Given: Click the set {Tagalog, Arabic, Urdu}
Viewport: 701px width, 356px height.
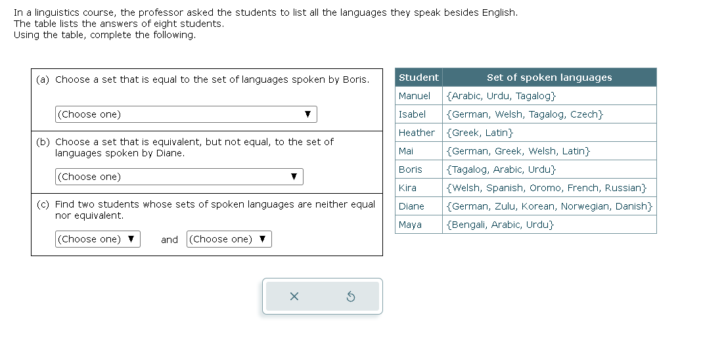Looking at the screenshot, I should 501,169.
